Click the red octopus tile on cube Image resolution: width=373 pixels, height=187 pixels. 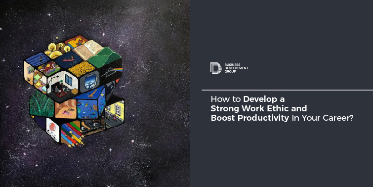click(52, 129)
